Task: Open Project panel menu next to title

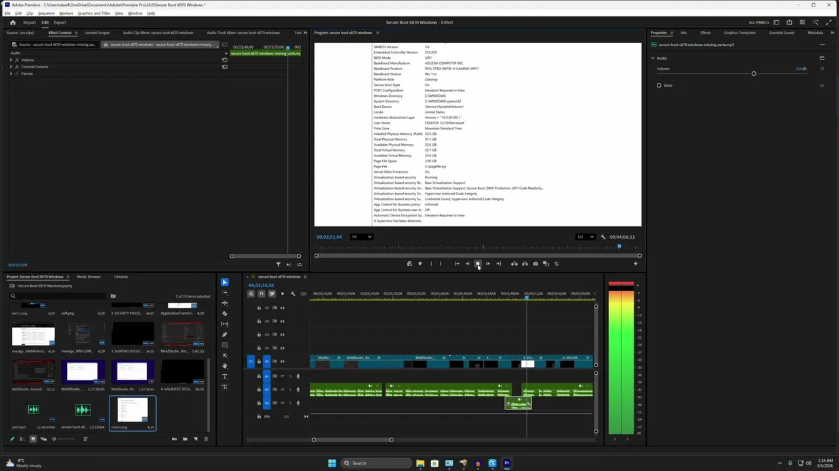Action: pyautogui.click(x=69, y=277)
